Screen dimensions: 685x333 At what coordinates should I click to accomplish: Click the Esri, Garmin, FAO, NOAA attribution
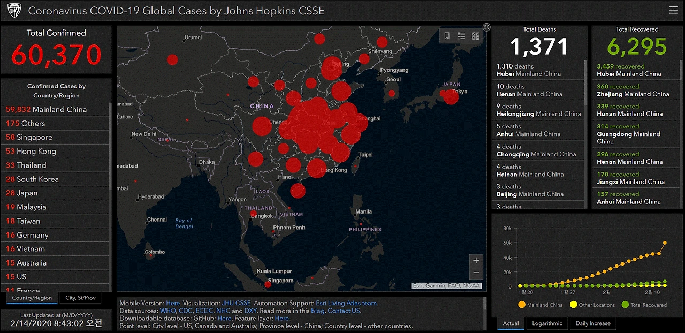tap(446, 286)
